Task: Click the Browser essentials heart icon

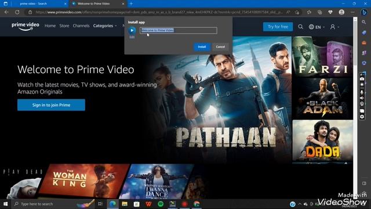Action: click(x=330, y=12)
